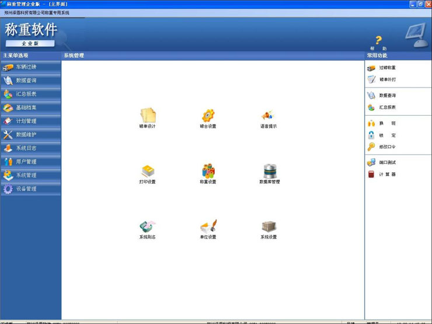Image resolution: width=432 pixels, height=324 pixels.
Task: Select 计划管理 in main menu
Action: click(x=30, y=121)
